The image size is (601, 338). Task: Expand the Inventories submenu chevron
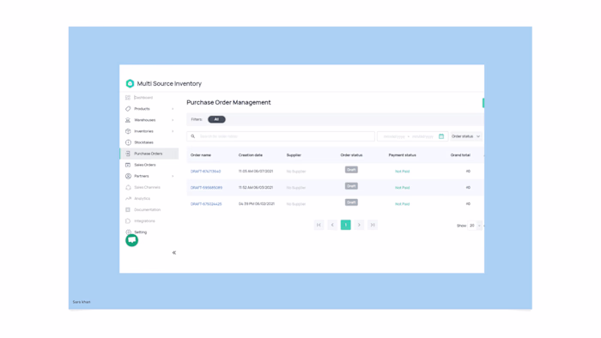point(173,131)
